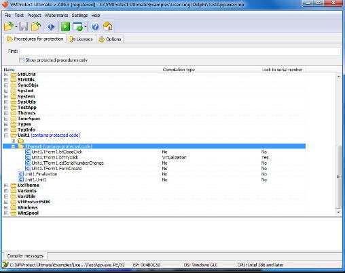This screenshot has height=273, width=345.
Task: Click the folder with up-arrow toolbar icon
Action: click(x=36, y=26)
